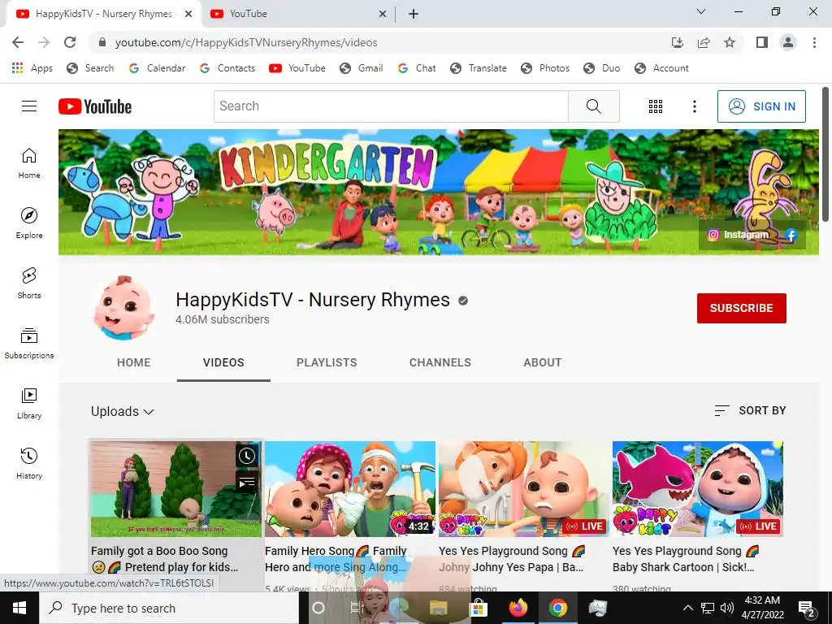832x624 pixels.
Task: Open the Windows notification center
Action: point(806,609)
